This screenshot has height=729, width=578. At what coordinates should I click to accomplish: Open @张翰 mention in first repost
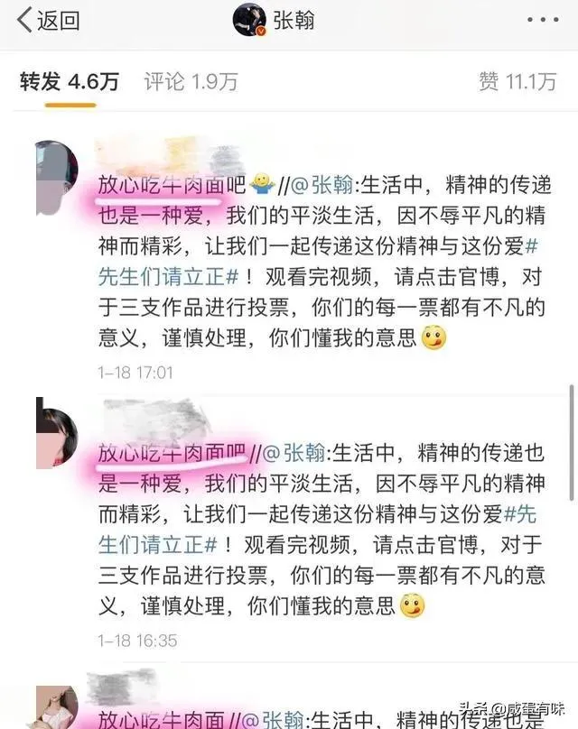[322, 185]
